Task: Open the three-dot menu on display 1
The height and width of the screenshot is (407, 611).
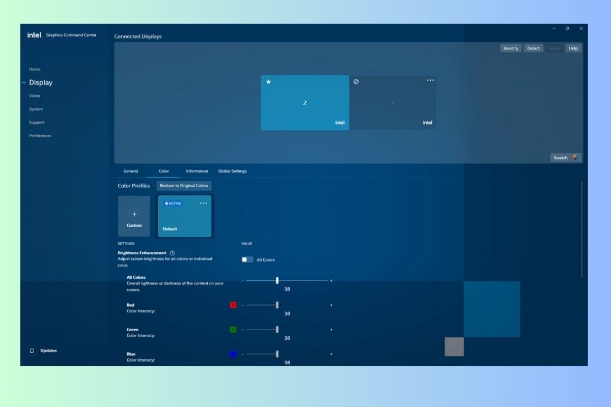Action: [x=430, y=80]
